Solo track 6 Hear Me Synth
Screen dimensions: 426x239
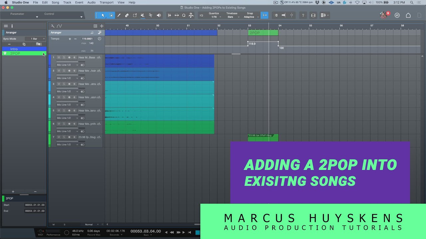64,124
